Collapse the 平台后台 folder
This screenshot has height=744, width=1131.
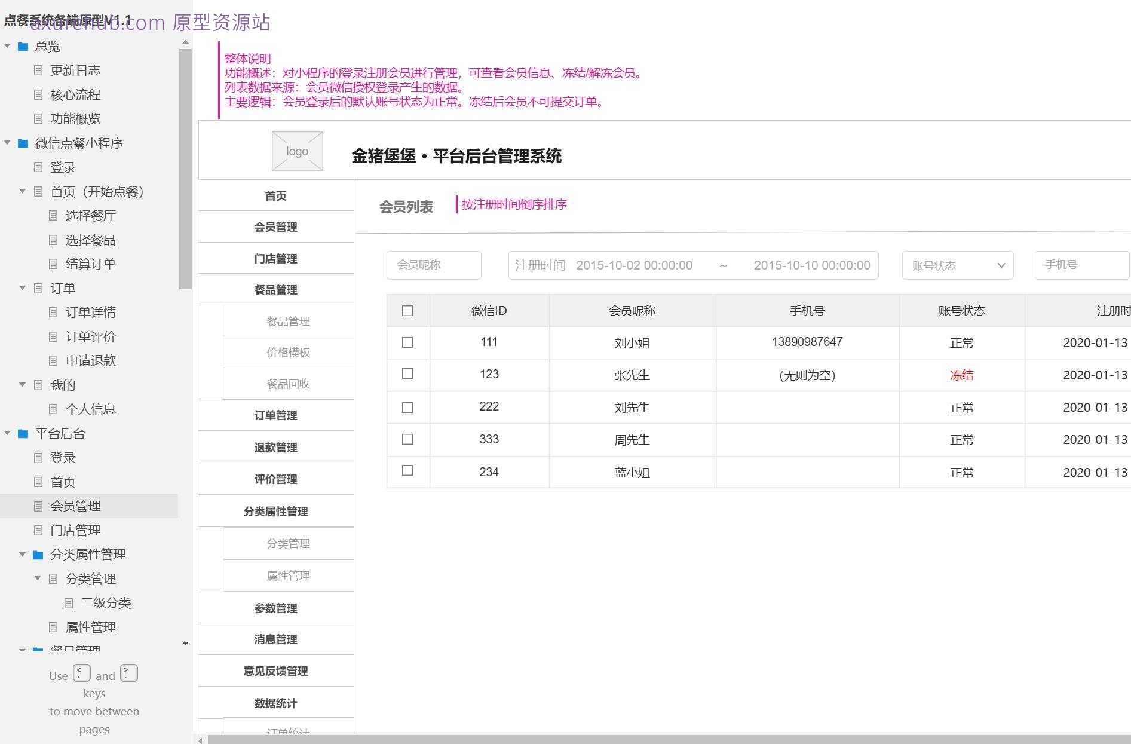[7, 433]
